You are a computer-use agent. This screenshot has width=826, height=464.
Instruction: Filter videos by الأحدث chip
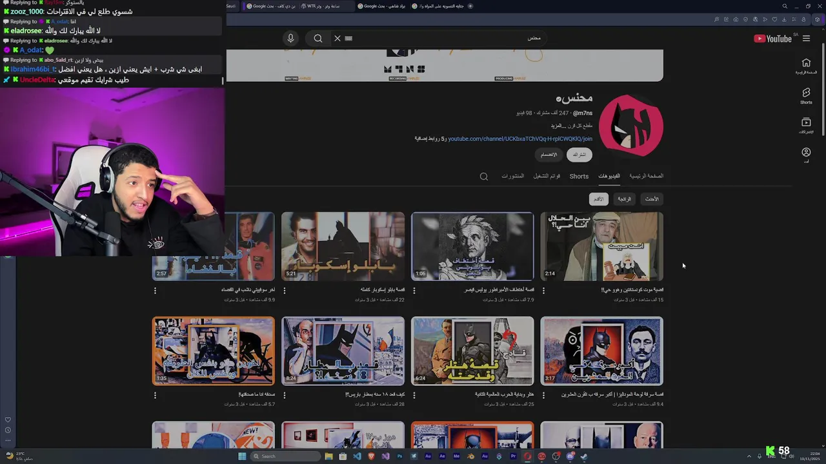[652, 199]
